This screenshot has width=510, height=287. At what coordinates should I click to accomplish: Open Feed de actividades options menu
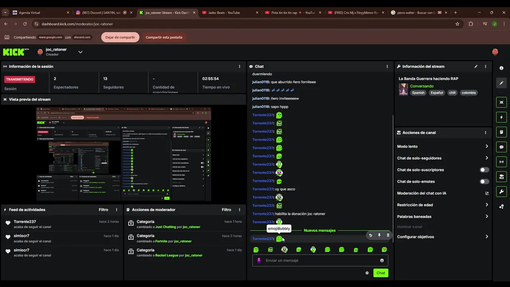(x=117, y=210)
